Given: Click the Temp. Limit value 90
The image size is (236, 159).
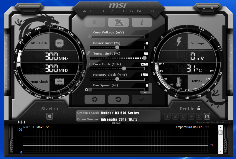Looking at the screenshot, I should (x=146, y=54).
